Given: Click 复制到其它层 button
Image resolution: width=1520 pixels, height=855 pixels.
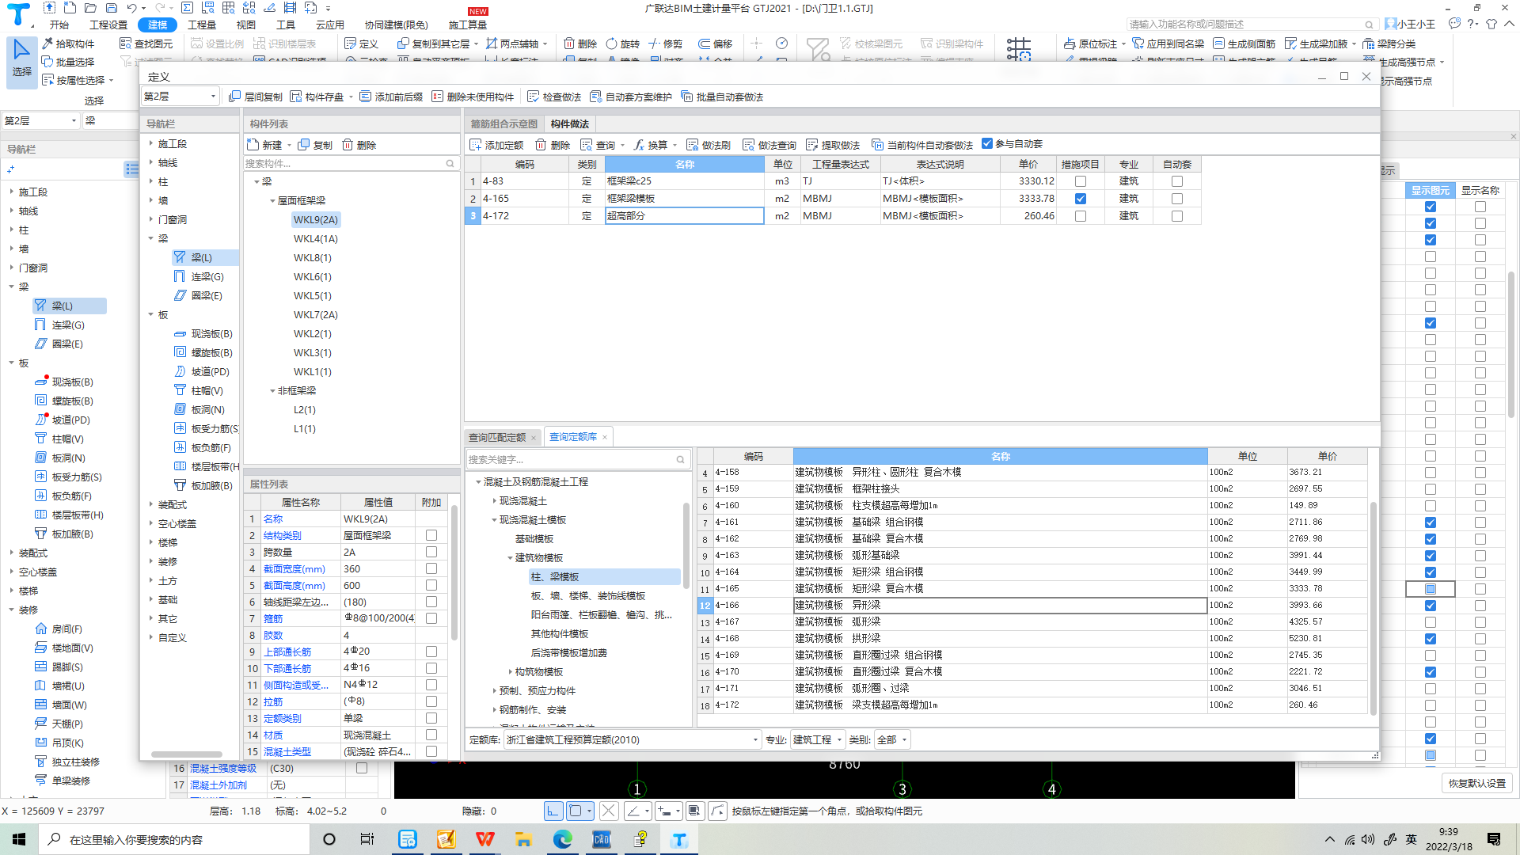Looking at the screenshot, I should coord(437,44).
